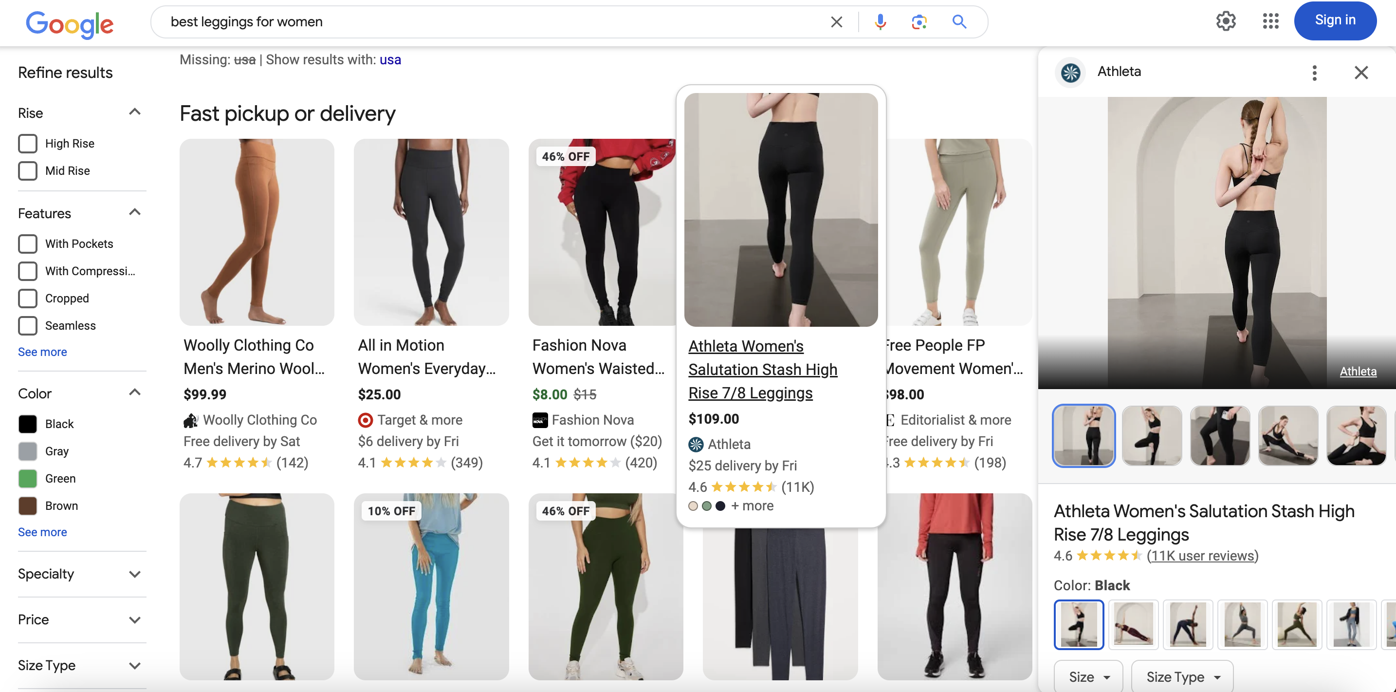
Task: Tick the Cropped feature checkbox
Action: pyautogui.click(x=28, y=298)
